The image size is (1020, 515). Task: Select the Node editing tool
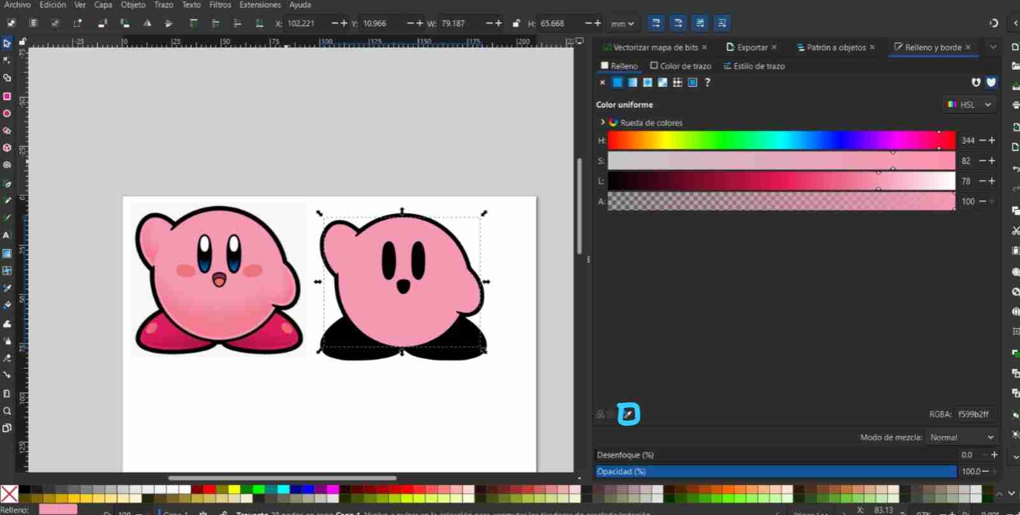[7, 61]
